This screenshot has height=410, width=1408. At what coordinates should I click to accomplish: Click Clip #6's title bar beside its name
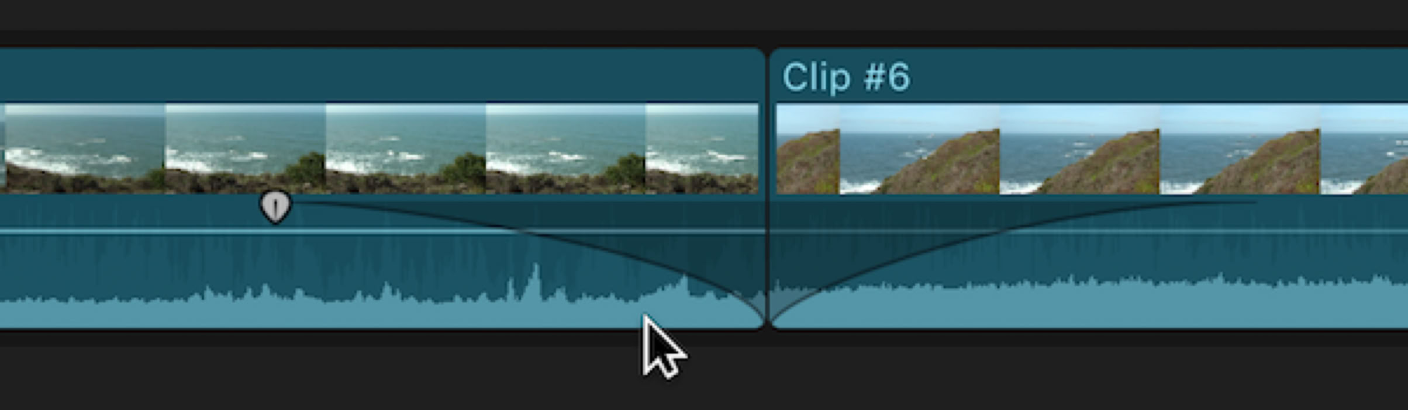[1158, 76]
